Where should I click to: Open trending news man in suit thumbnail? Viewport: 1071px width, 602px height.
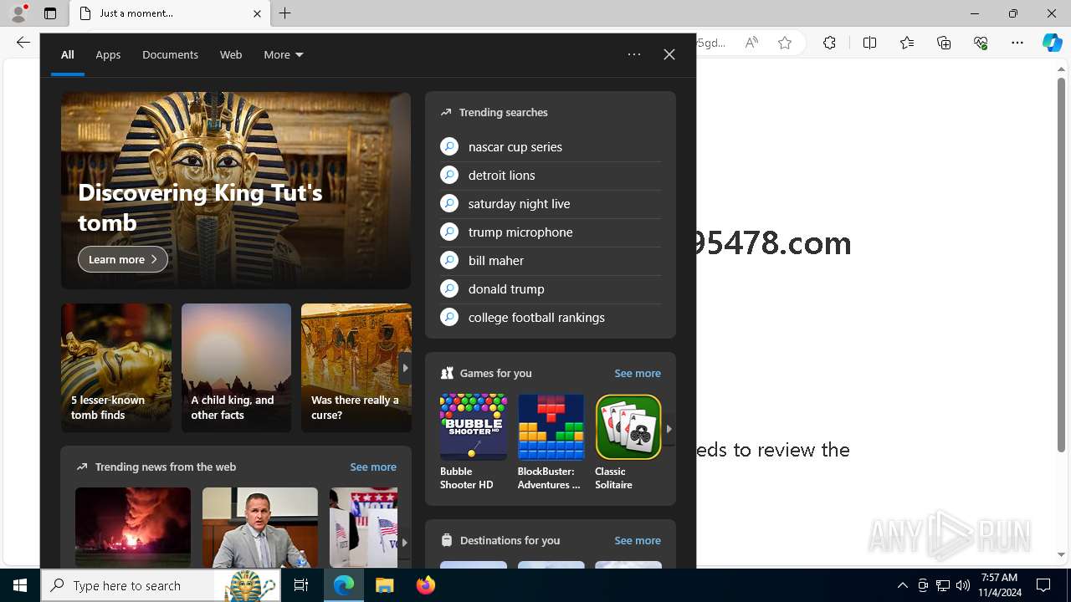click(260, 528)
